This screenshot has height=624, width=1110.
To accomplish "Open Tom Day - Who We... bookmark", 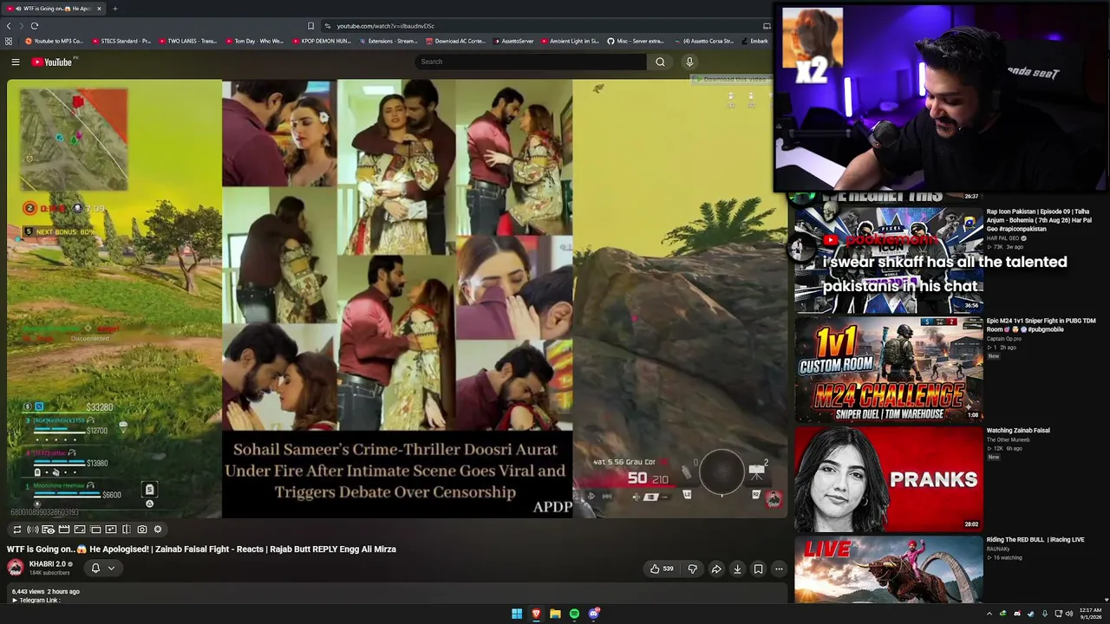I will coord(254,41).
